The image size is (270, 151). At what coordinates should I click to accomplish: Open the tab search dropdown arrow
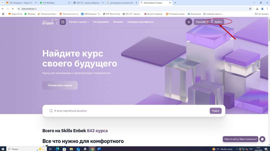pos(2,3)
